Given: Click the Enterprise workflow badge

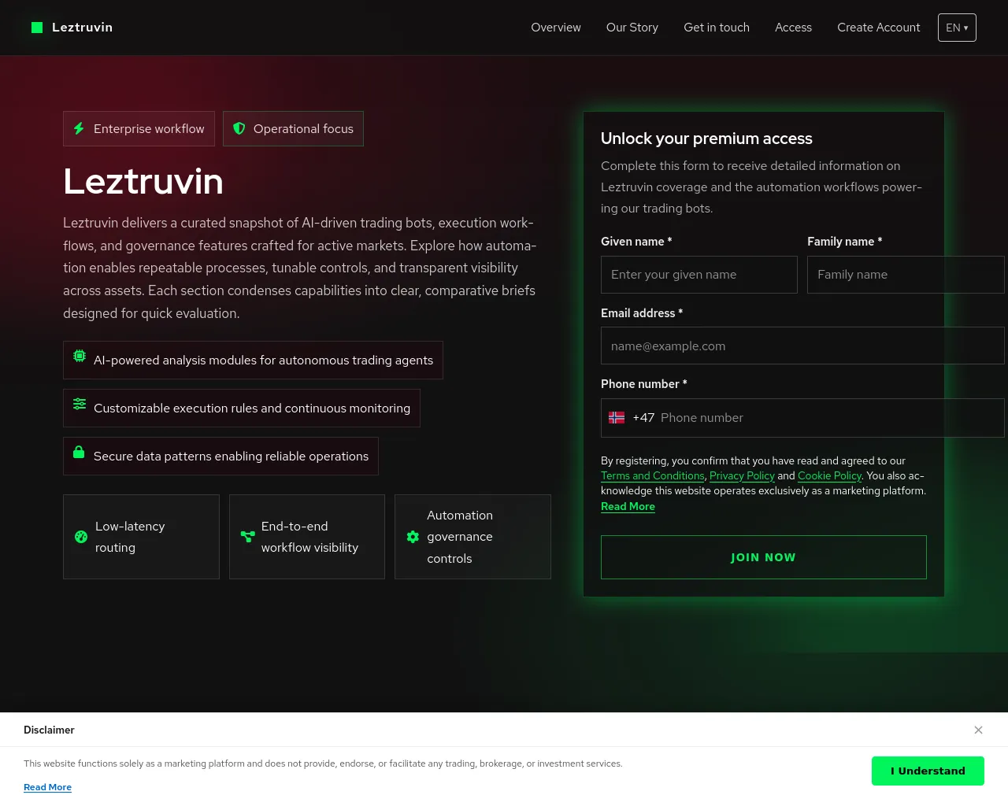Looking at the screenshot, I should [139, 128].
